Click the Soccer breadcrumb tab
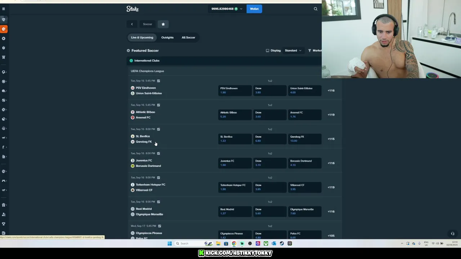The width and height of the screenshot is (461, 259). [148, 24]
